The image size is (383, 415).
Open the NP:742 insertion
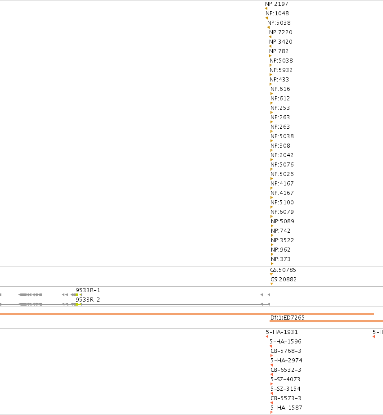coord(280,231)
